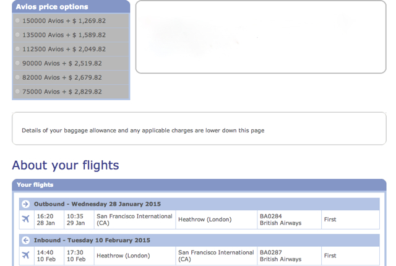
Task: Click flight number BA0284 British Airways
Action: click(280, 220)
